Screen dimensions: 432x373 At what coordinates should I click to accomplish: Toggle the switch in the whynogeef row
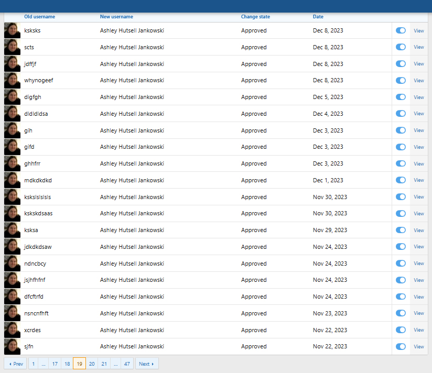coord(401,80)
